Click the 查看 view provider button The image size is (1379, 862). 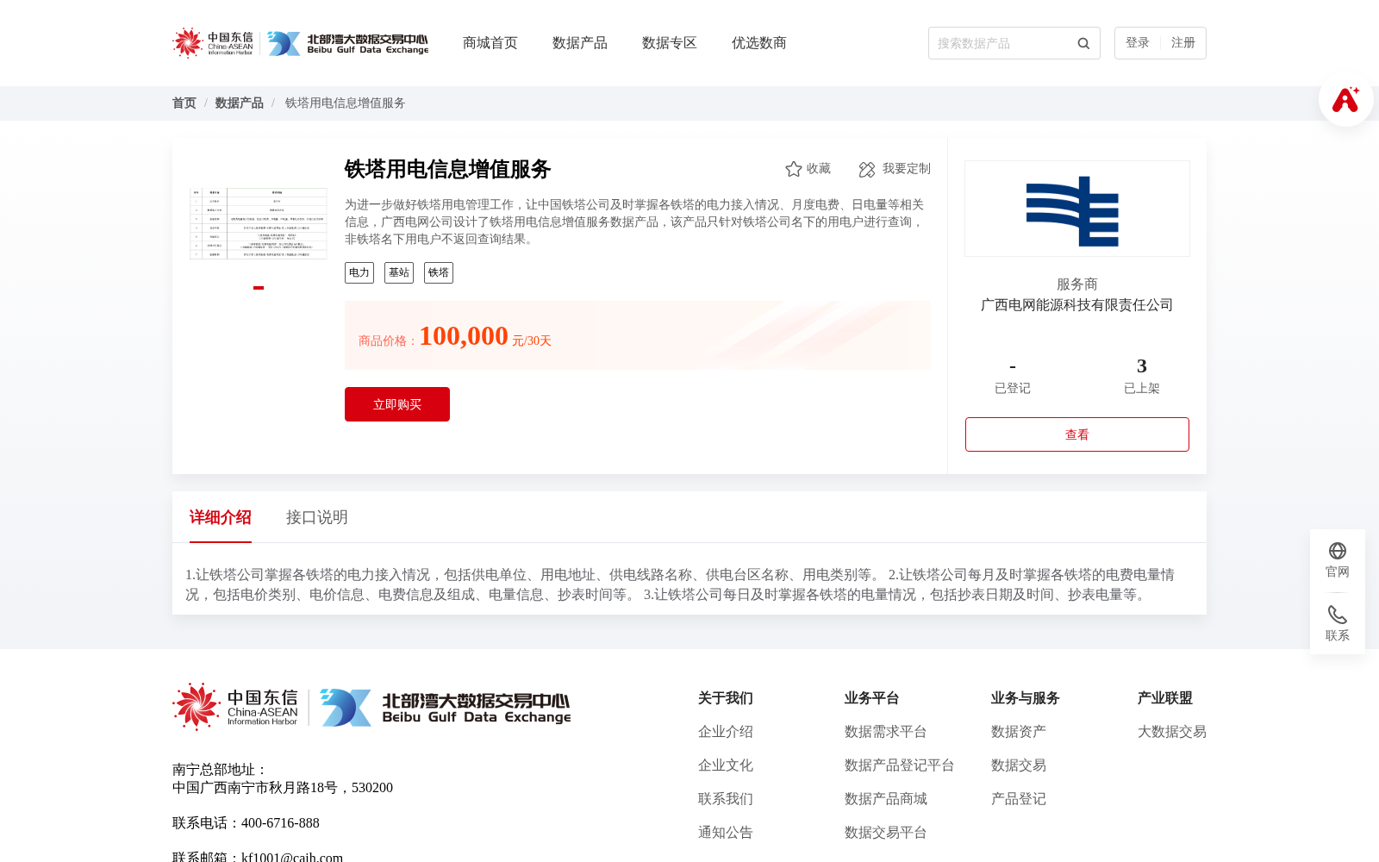coord(1077,434)
